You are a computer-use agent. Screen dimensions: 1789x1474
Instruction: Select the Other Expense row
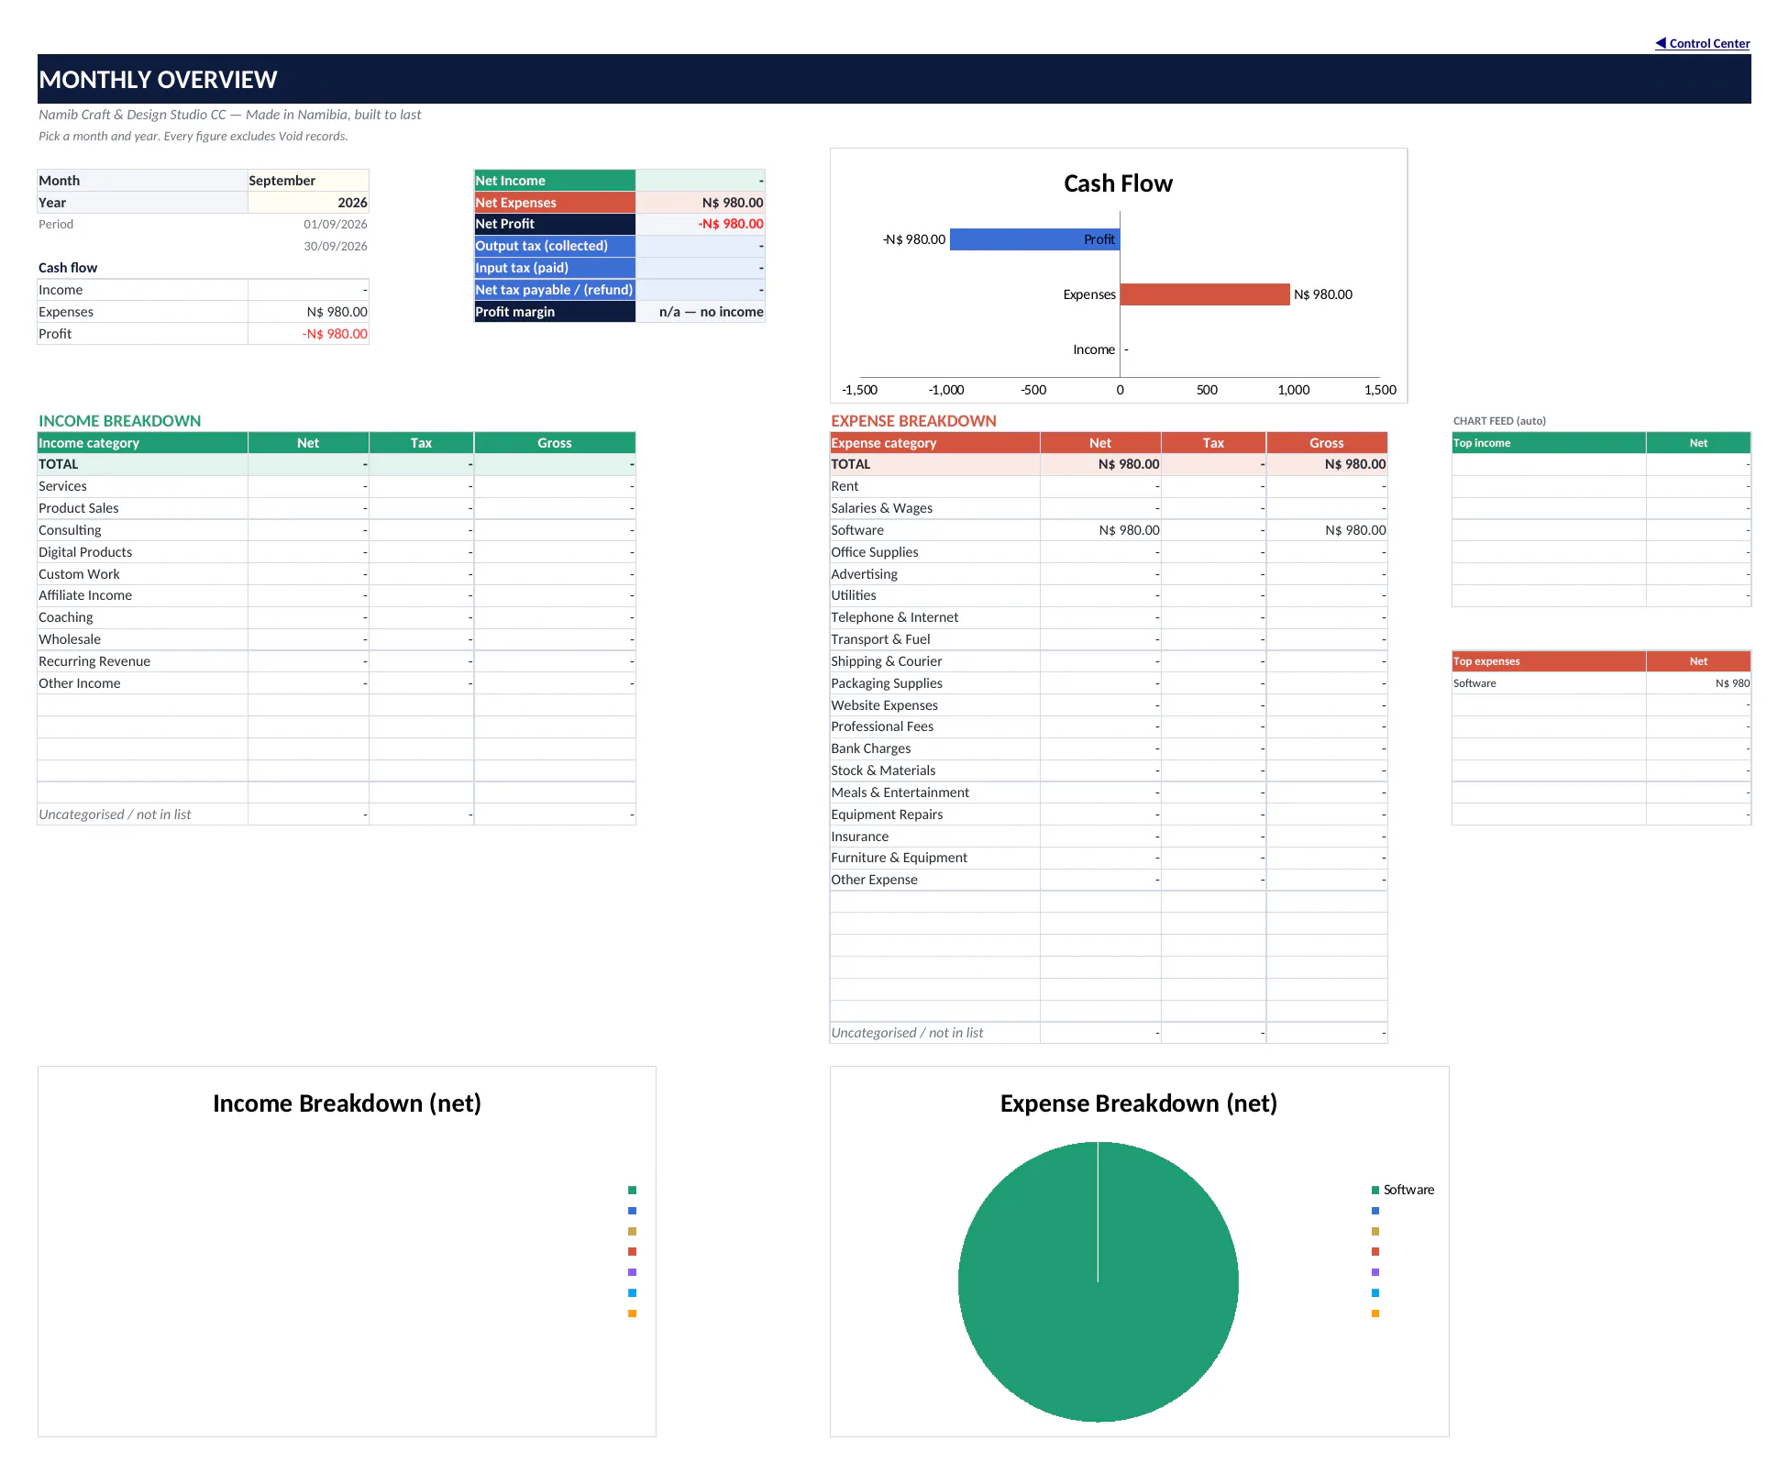(1109, 880)
